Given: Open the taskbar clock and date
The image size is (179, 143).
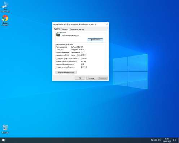Looking at the screenshot, I should (x=167, y=140).
